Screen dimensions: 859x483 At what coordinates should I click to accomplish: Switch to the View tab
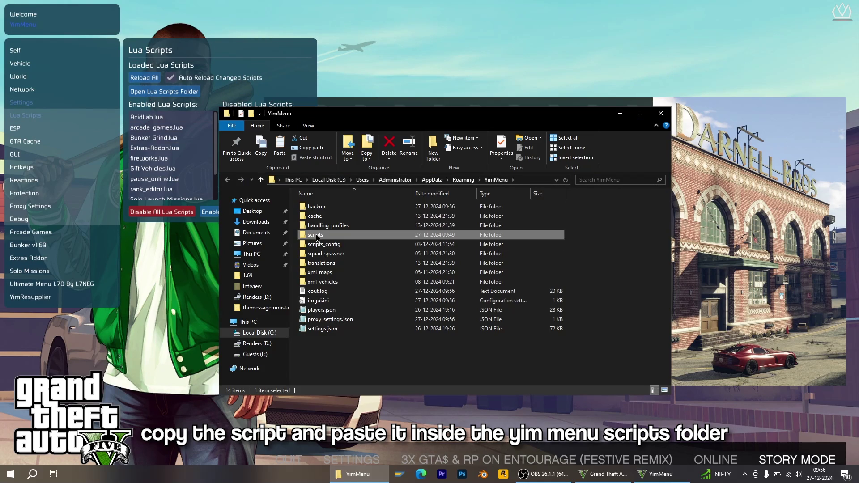point(308,126)
